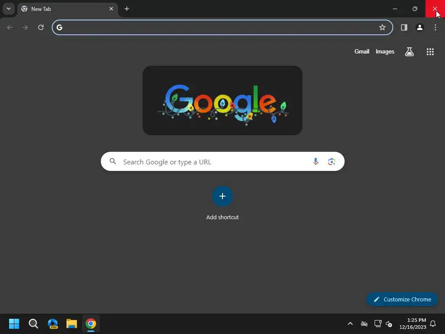
Task: Open network status tray icon
Action: pyautogui.click(x=378, y=324)
